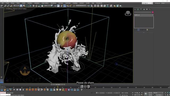This screenshot has width=170, height=96.
Task: Switch to the Display command panel
Action: 147,10
